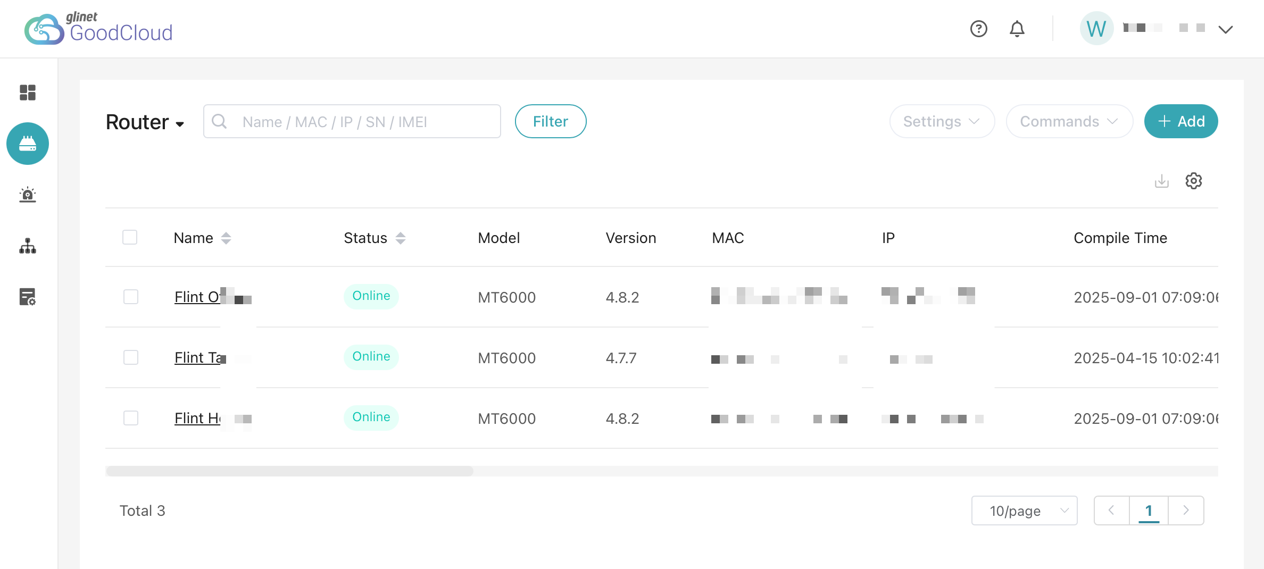The image size is (1264, 569).
Task: Open the network topology sidebar icon
Action: tap(28, 246)
